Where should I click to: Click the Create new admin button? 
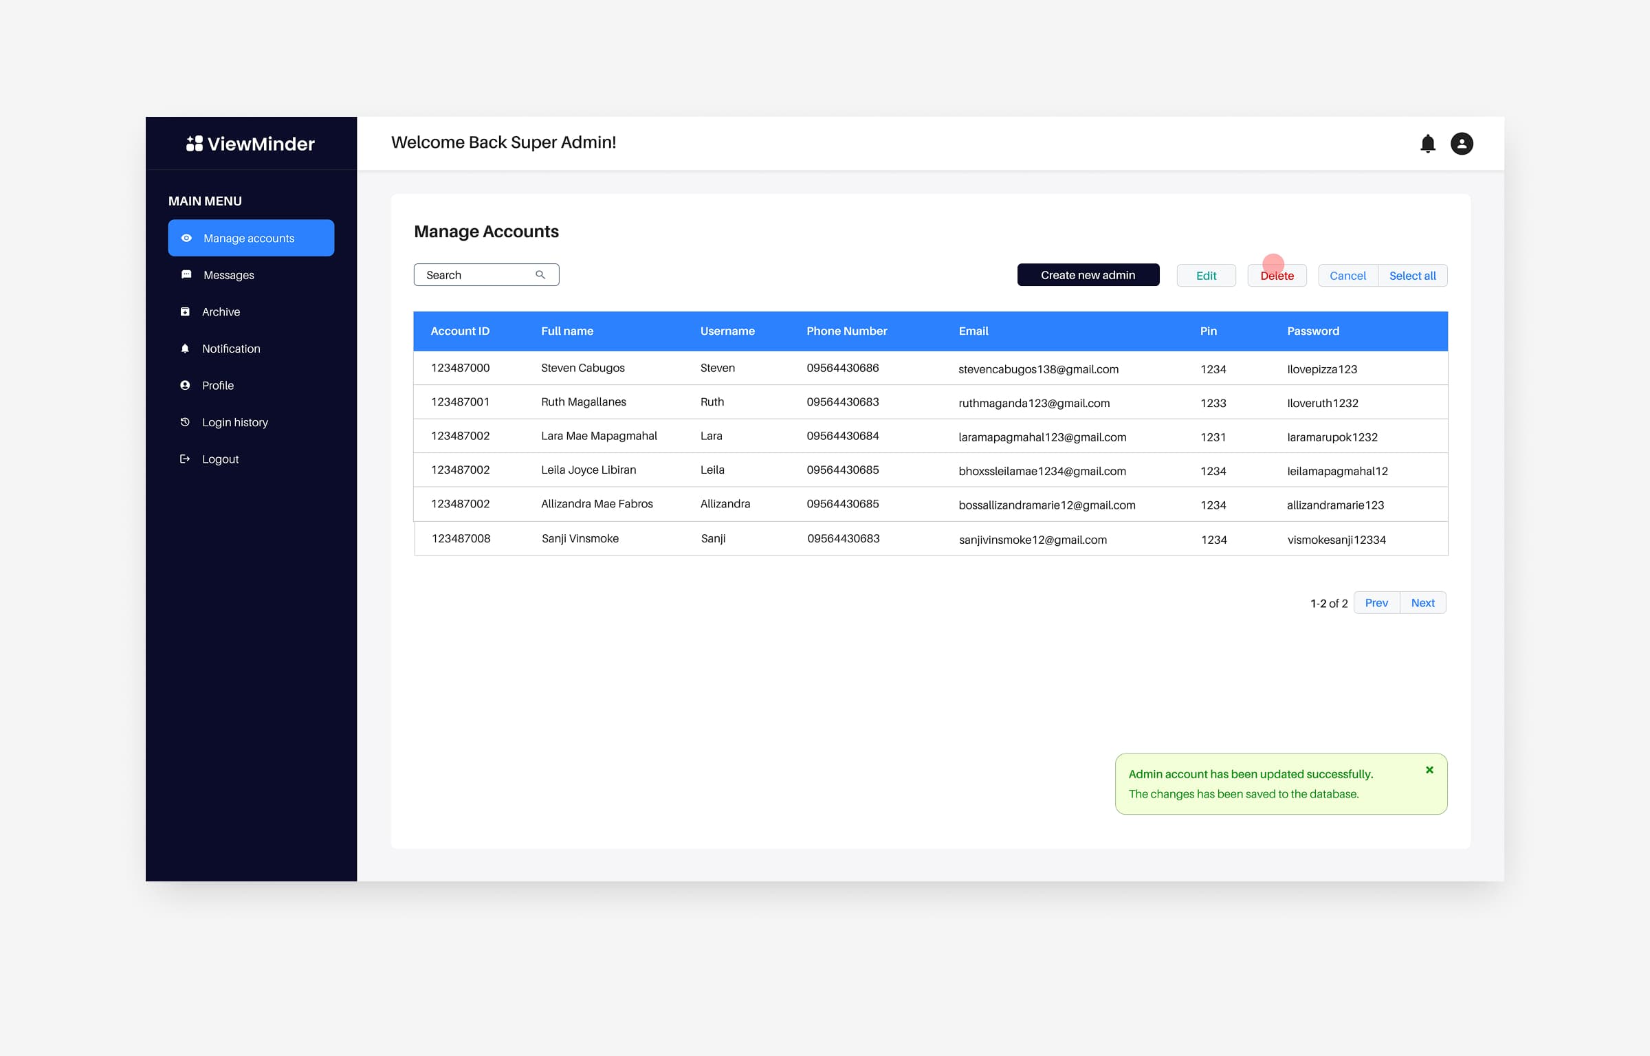(x=1088, y=274)
